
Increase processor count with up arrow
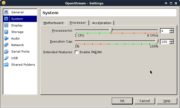pos(172,30)
